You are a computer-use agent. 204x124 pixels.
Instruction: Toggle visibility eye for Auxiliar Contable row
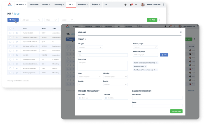tap(17, 33)
